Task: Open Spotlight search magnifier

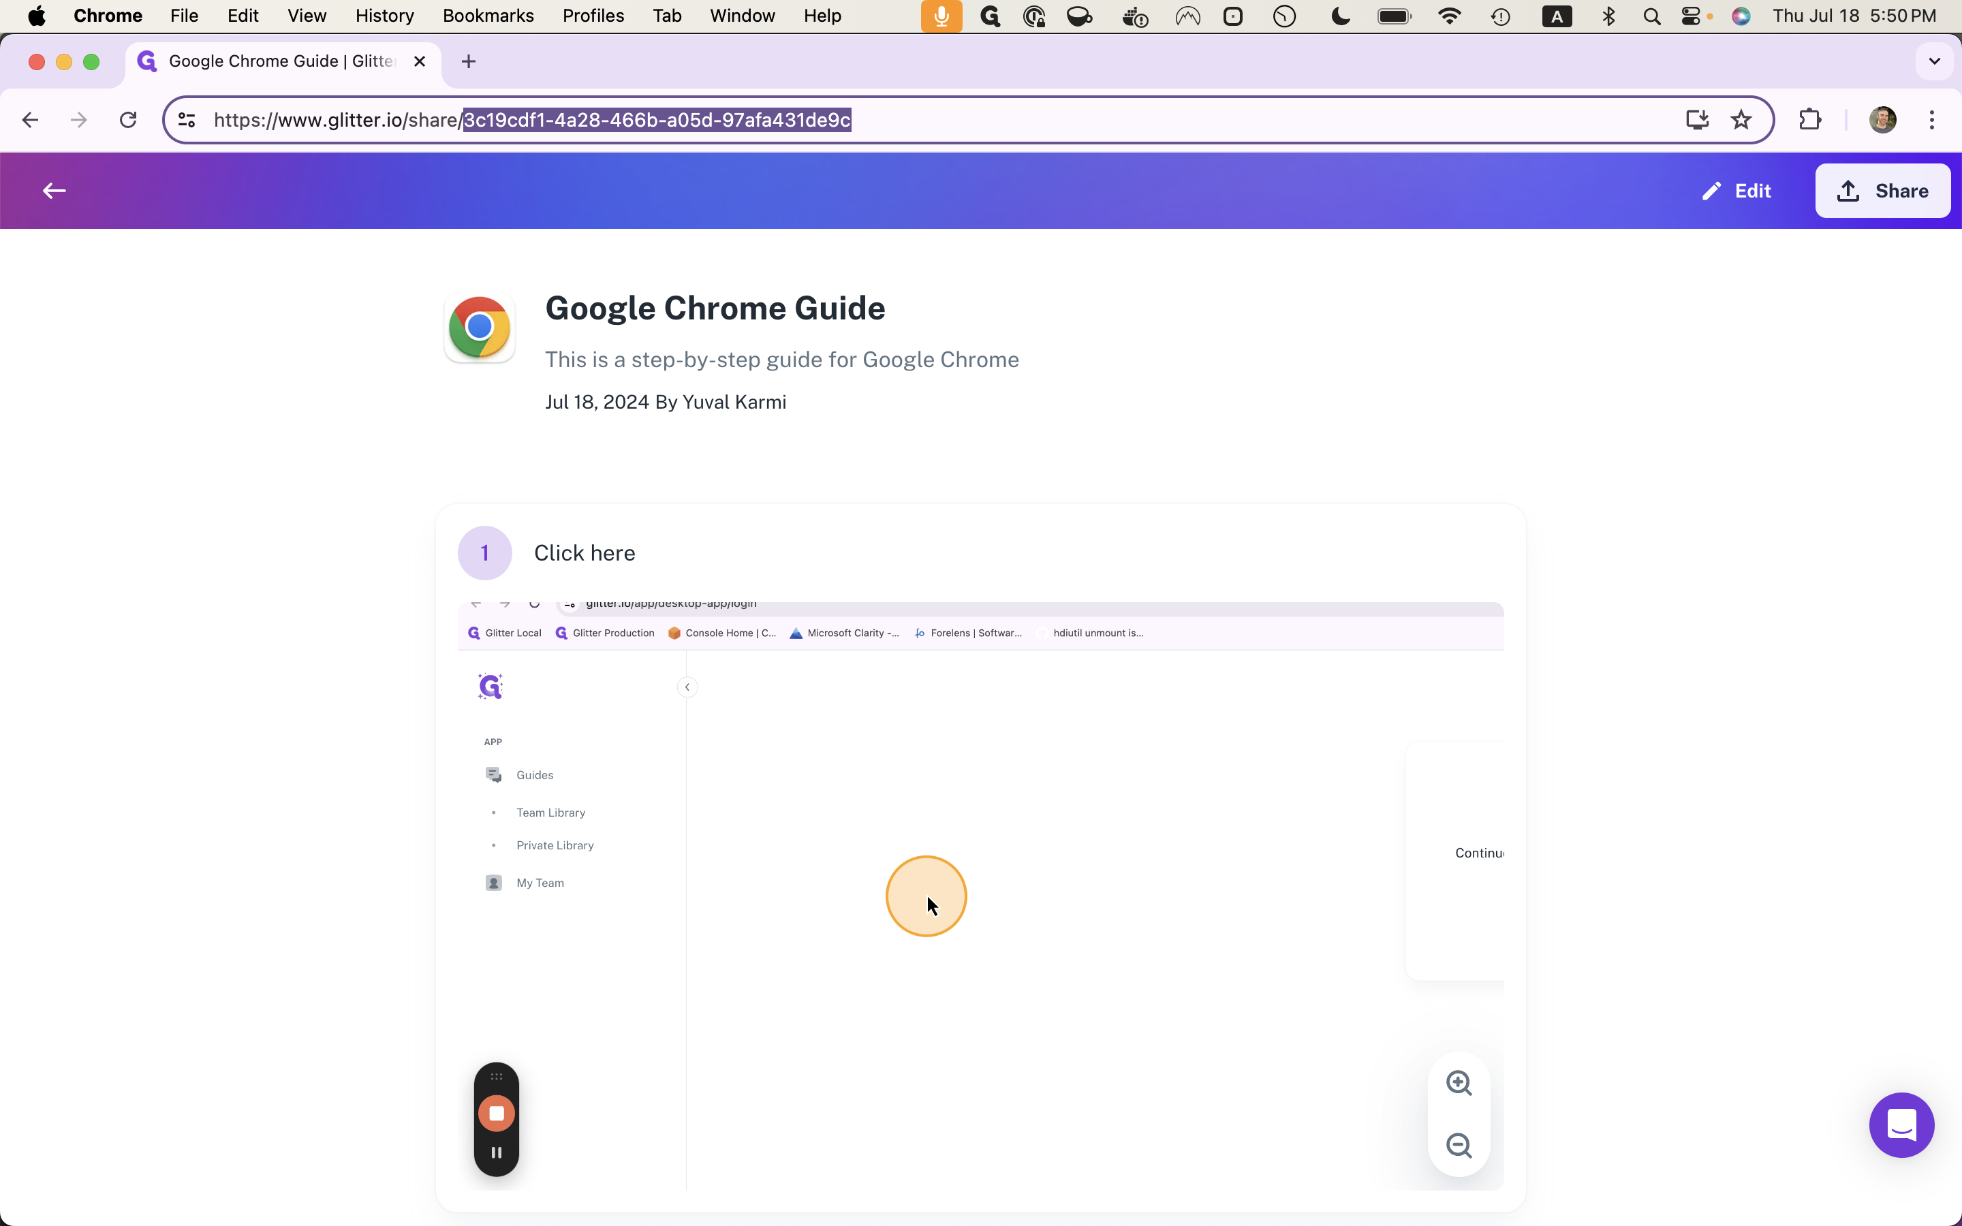Action: (x=1651, y=16)
